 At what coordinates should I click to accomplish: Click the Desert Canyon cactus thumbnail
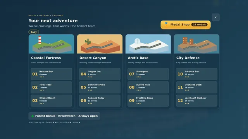click(100, 44)
